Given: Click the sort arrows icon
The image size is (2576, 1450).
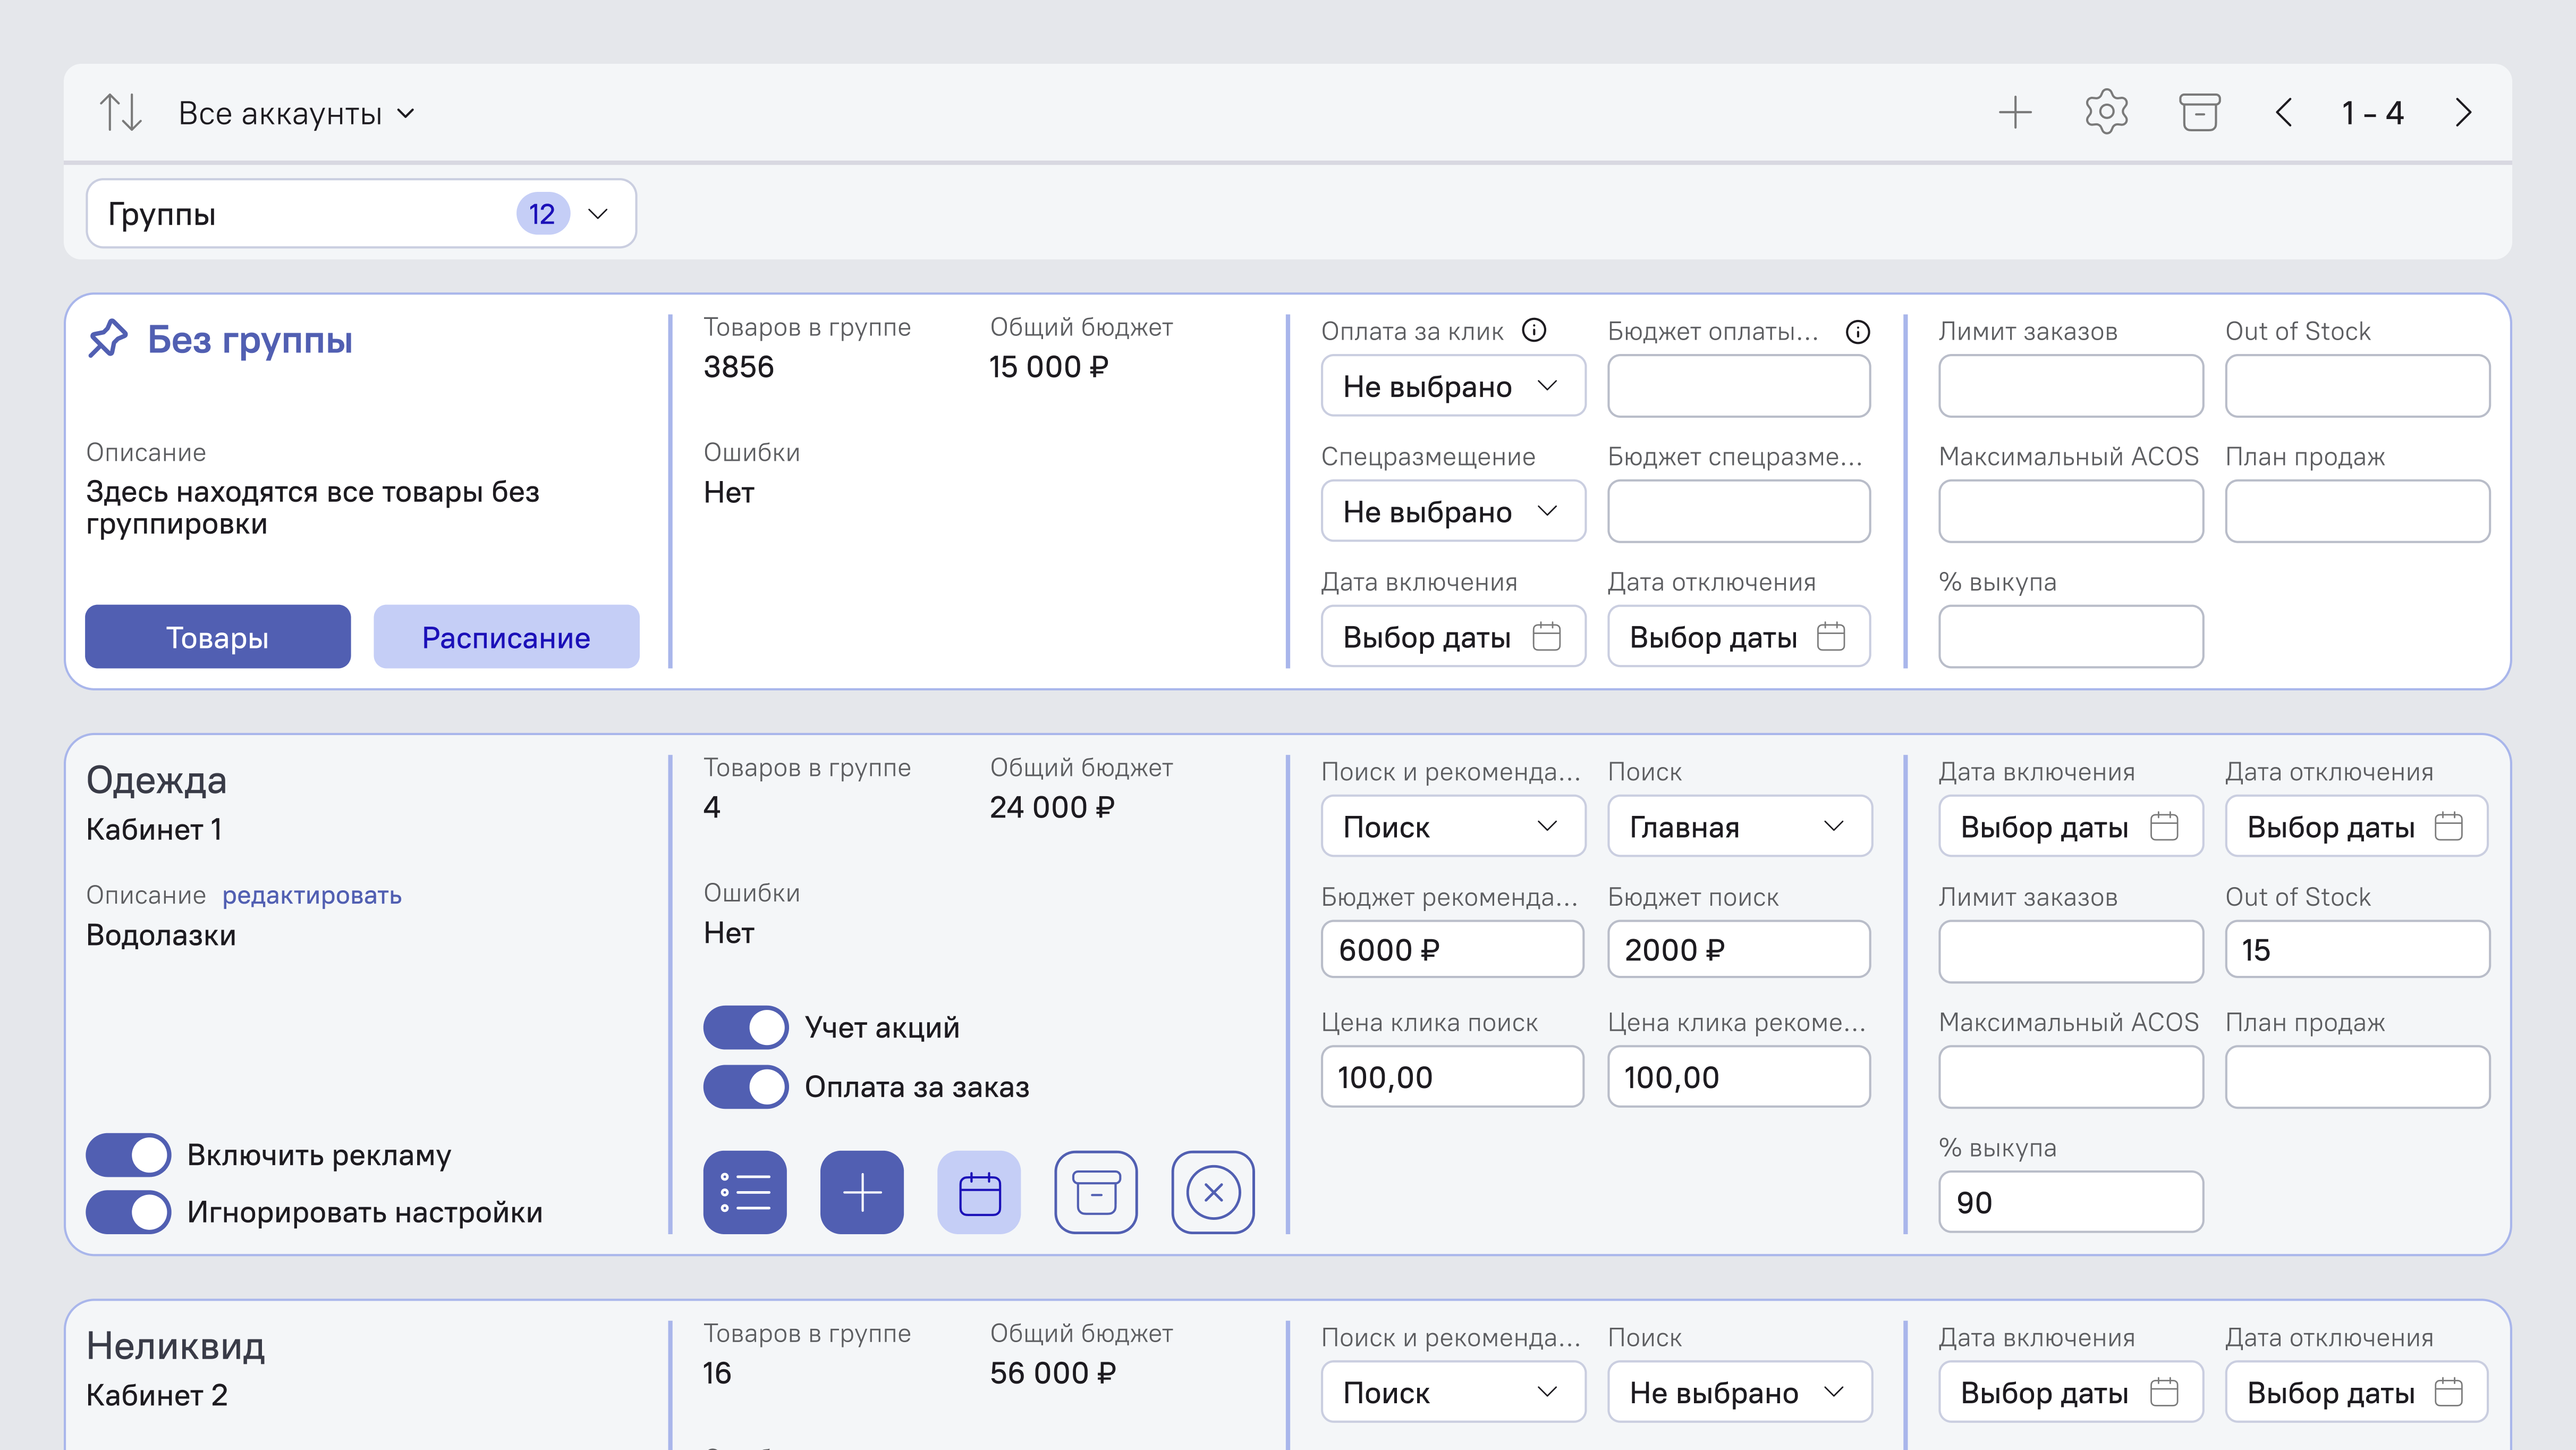Looking at the screenshot, I should 120,112.
